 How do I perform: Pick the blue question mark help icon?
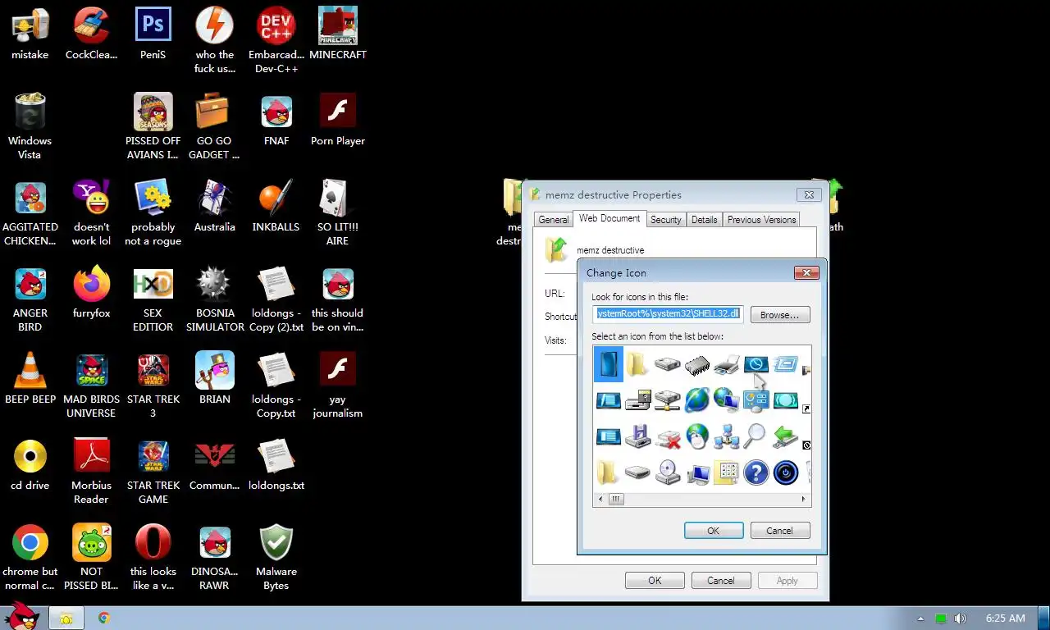pos(756,472)
